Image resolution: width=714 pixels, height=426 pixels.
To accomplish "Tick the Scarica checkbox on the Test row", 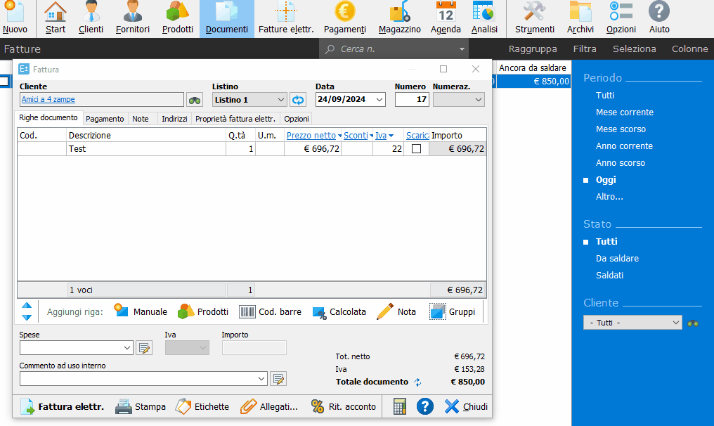I will (416, 149).
